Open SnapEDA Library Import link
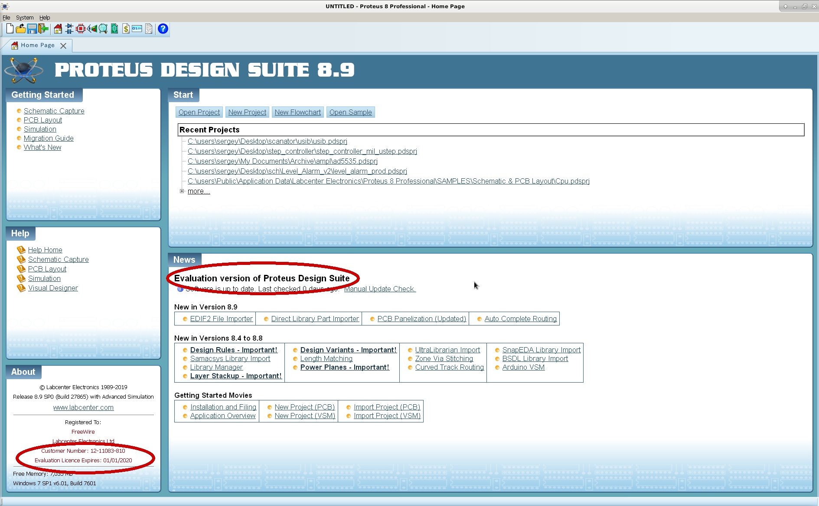The height and width of the screenshot is (506, 819). point(542,350)
